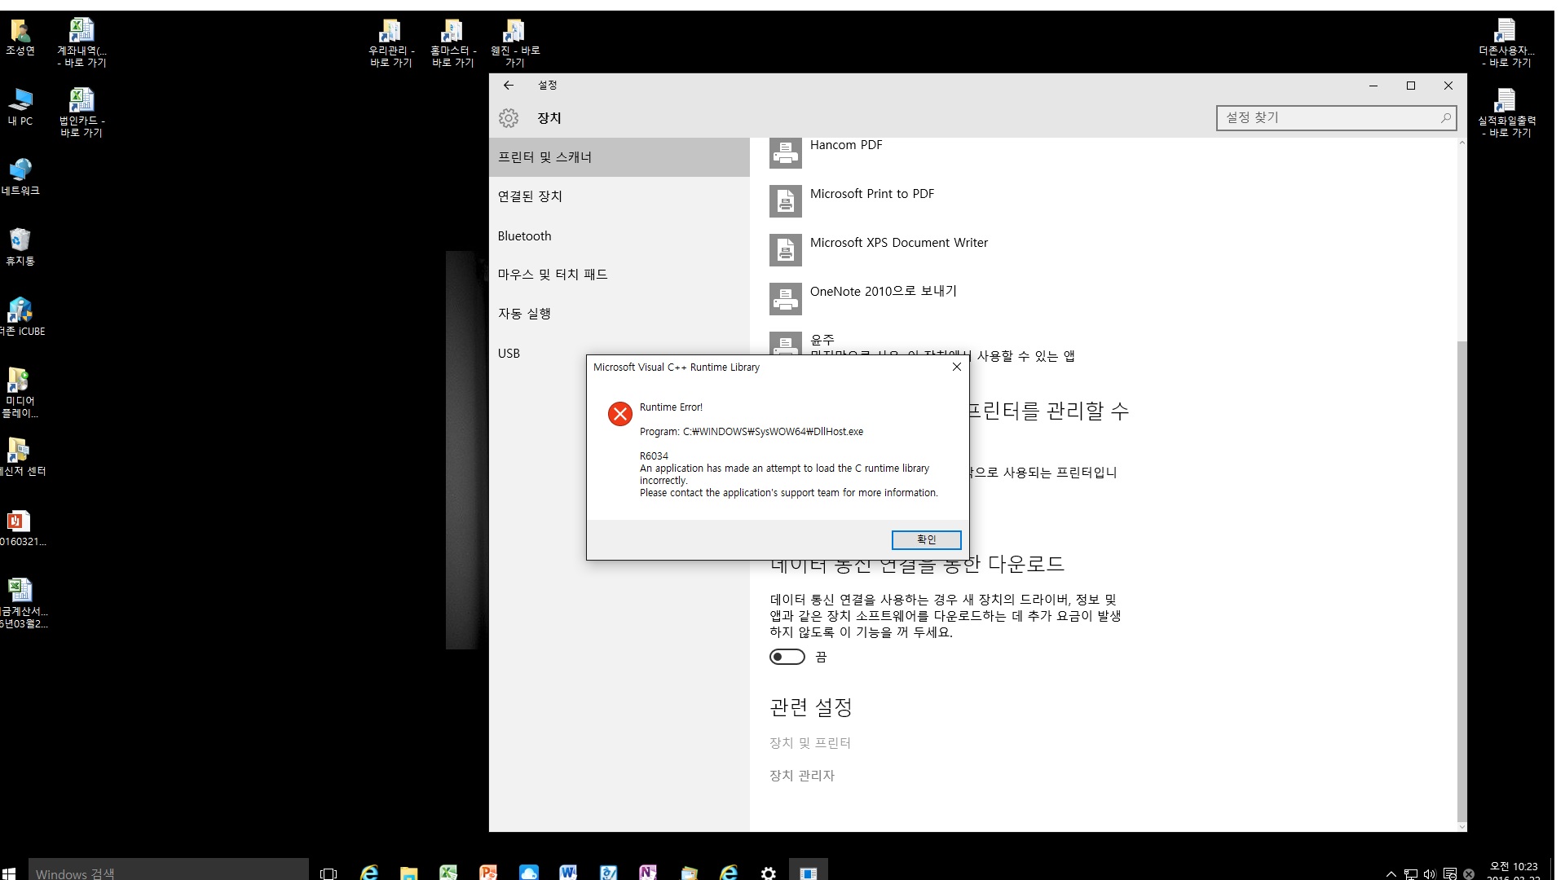Click the 설정 찾기 search field
The height and width of the screenshot is (880, 1565).
(1336, 117)
